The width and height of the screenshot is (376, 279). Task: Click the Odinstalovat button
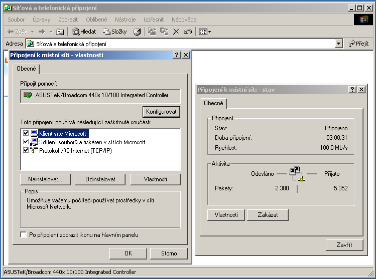pos(100,179)
